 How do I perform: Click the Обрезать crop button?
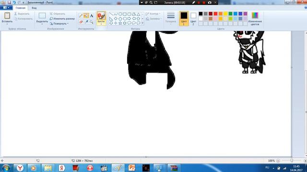pyautogui.click(x=58, y=14)
